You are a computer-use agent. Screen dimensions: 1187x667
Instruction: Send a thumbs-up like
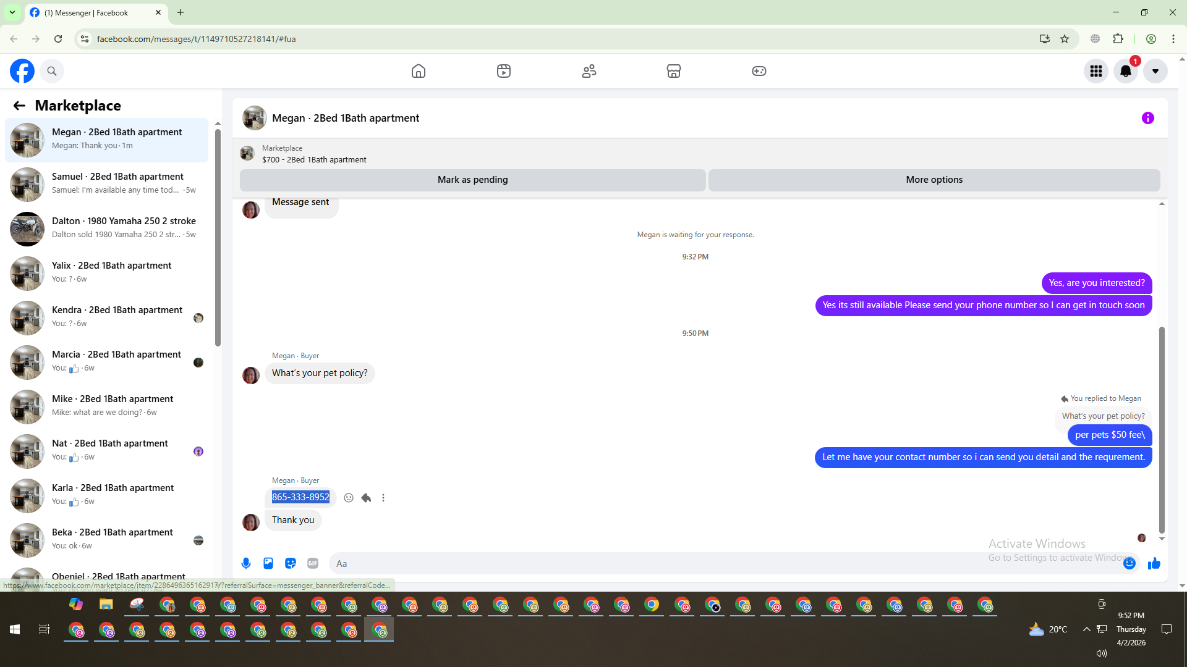(x=1154, y=563)
